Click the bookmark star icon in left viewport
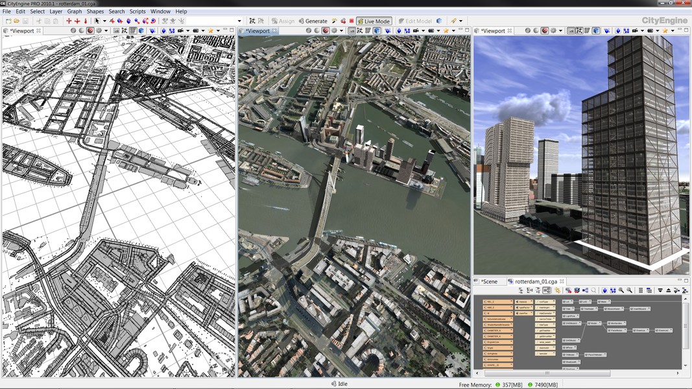Screen dimensions: 692x389 pyautogui.click(x=211, y=30)
